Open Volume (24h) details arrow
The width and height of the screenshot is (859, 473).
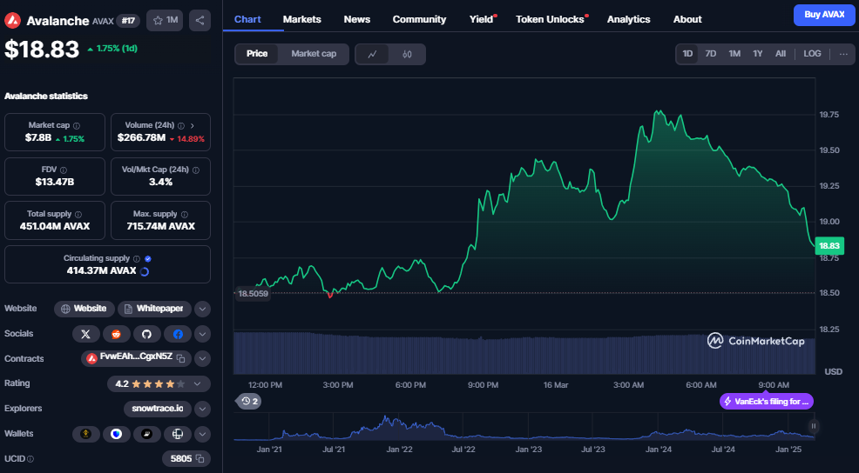click(193, 126)
